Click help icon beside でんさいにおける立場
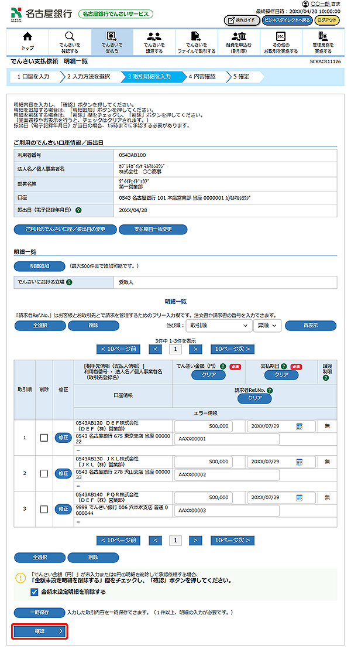The width and height of the screenshot is (351, 649). (x=70, y=282)
